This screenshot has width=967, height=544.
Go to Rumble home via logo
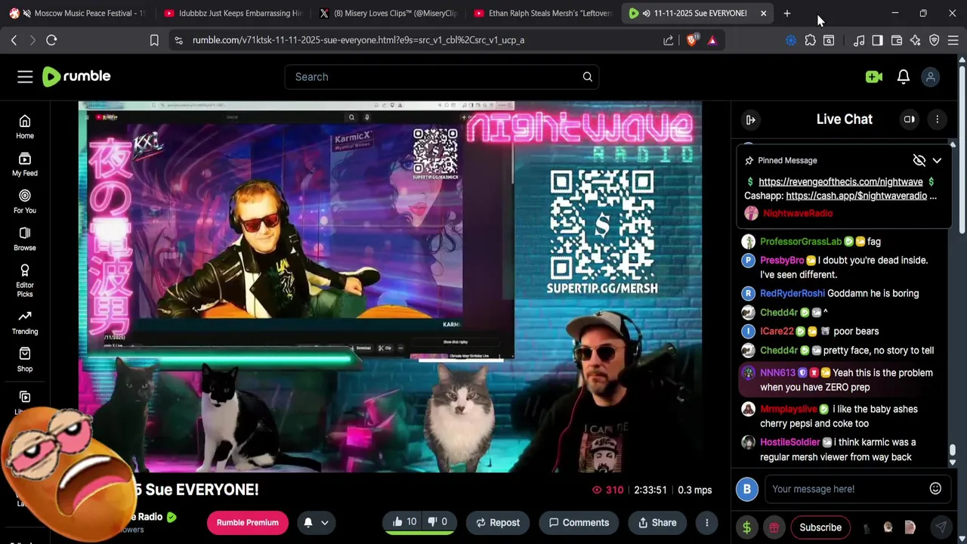(x=76, y=76)
